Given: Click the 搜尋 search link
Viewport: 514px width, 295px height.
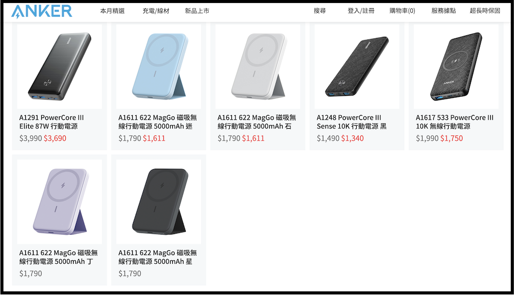Looking at the screenshot, I should coord(320,11).
